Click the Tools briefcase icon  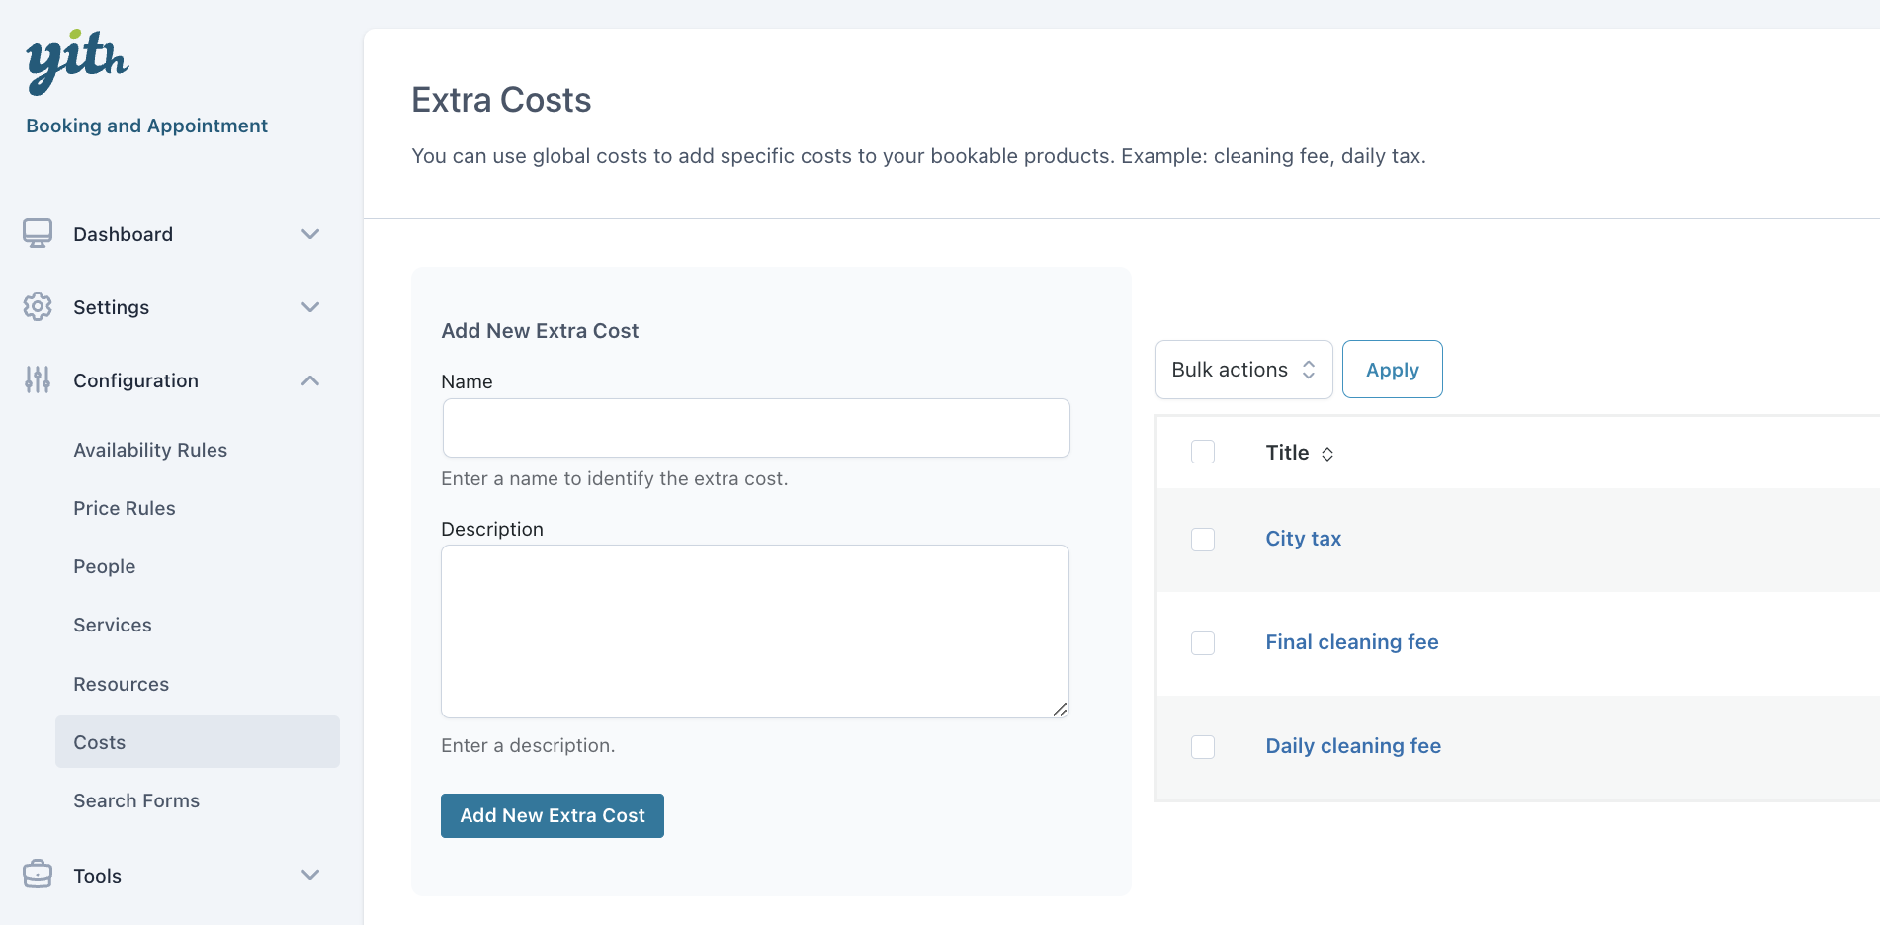click(38, 875)
